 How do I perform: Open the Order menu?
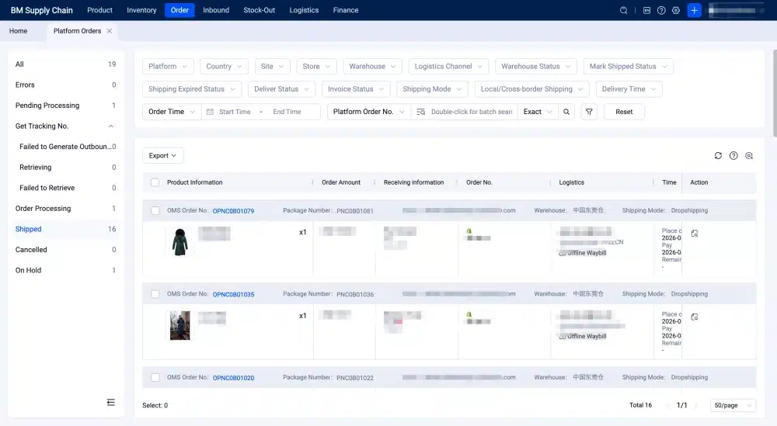click(x=179, y=10)
